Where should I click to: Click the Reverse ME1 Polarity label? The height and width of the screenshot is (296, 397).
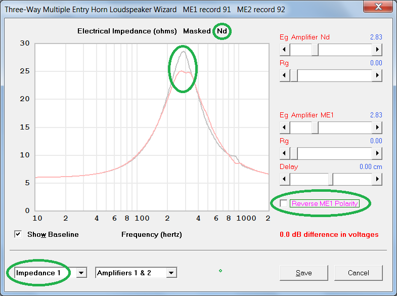[x=325, y=203]
